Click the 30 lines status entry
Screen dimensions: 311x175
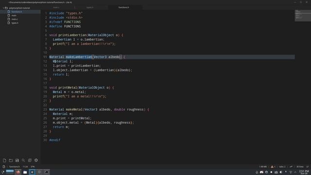300,167
